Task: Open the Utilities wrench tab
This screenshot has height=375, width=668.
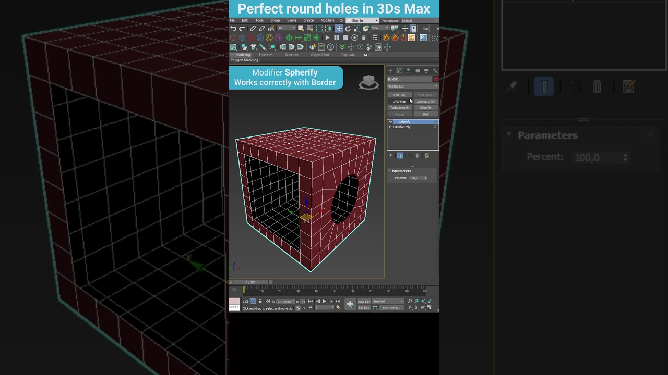Action: (x=435, y=71)
